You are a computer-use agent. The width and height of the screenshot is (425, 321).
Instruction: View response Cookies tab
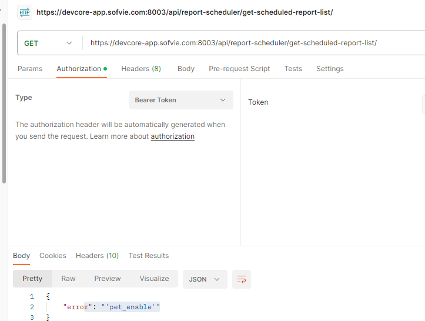53,256
